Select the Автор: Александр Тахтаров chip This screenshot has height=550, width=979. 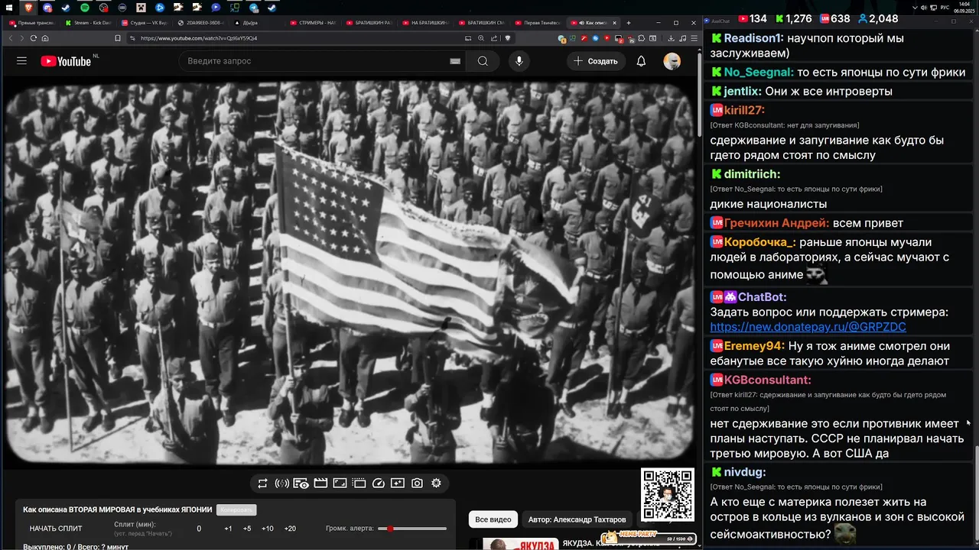(577, 519)
